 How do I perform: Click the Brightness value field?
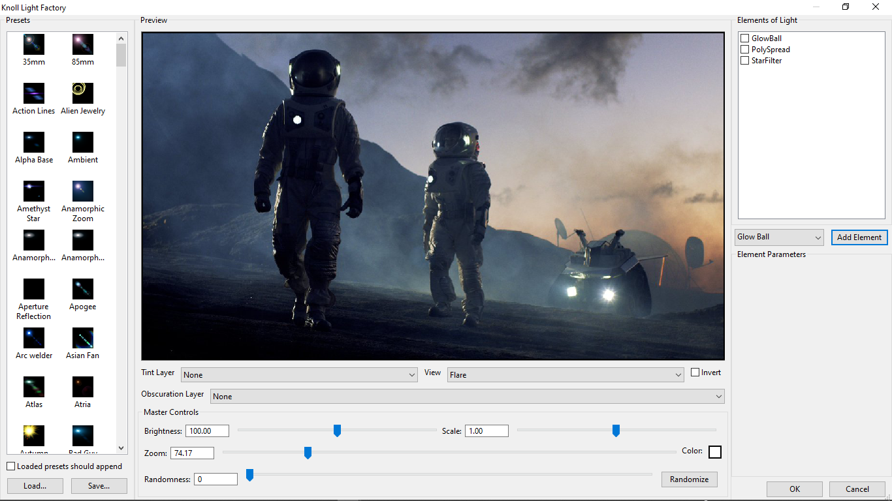(x=207, y=431)
